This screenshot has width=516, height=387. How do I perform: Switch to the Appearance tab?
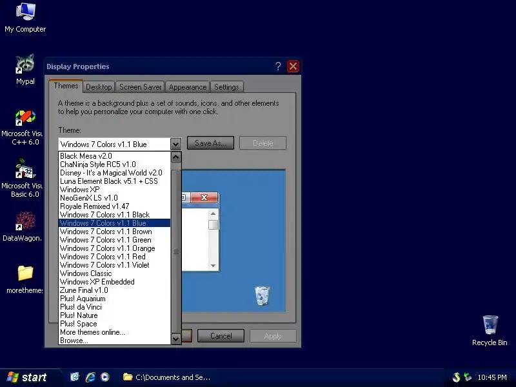(x=187, y=87)
